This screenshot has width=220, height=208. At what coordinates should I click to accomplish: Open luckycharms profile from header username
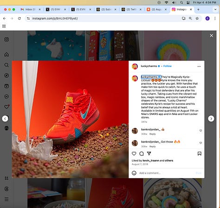pos(149,66)
